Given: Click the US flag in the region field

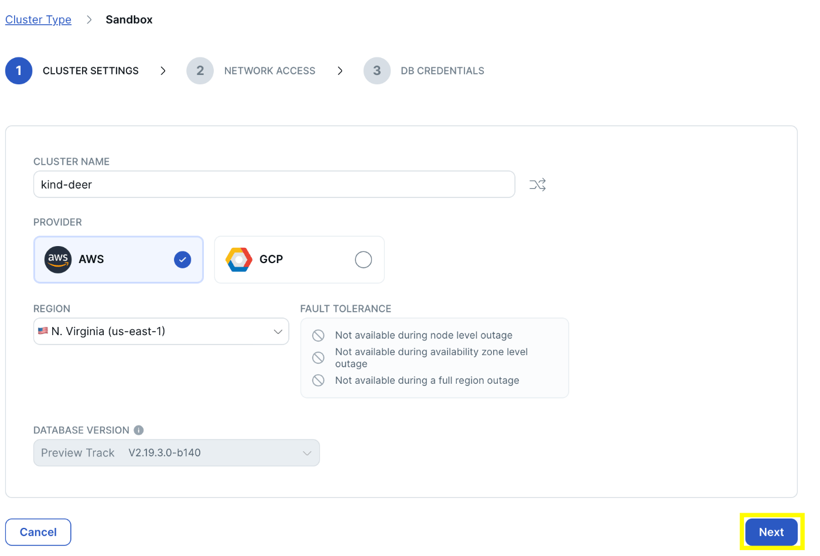Looking at the screenshot, I should point(43,330).
